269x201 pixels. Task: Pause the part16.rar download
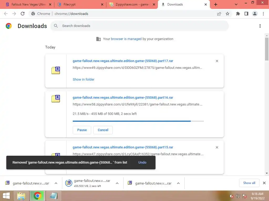click(82, 130)
